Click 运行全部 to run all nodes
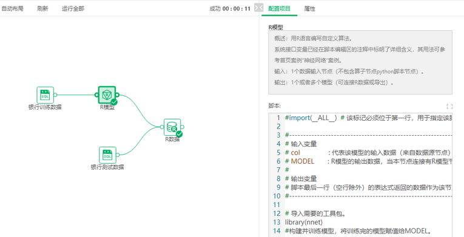This screenshot has width=464, height=237. pos(73,8)
